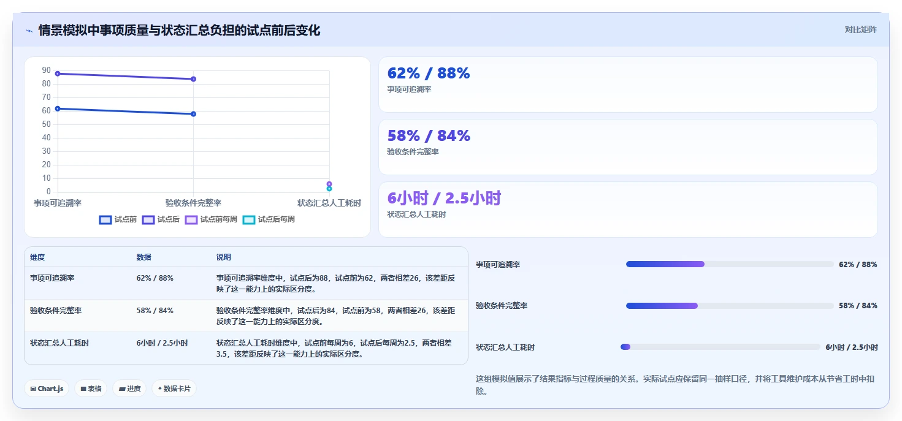Click the 状态汇总人工耗时 x-axis label
The image size is (902, 421).
click(329, 203)
